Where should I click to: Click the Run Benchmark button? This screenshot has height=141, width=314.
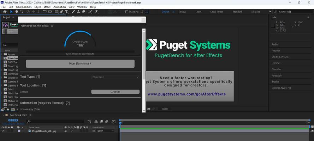tap(80, 63)
